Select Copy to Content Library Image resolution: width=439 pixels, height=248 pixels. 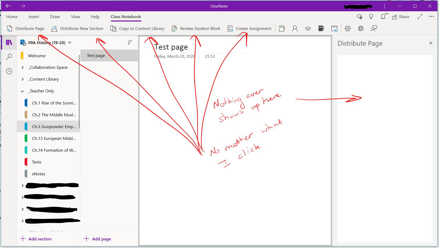(x=137, y=28)
